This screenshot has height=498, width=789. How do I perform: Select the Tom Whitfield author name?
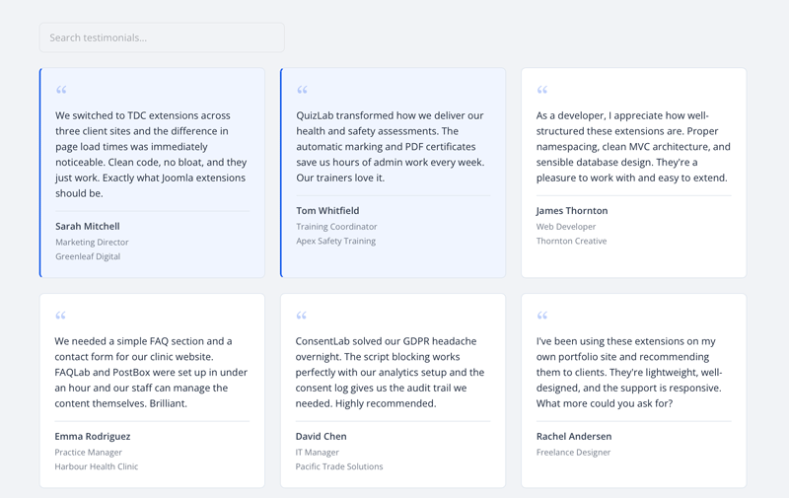(327, 210)
